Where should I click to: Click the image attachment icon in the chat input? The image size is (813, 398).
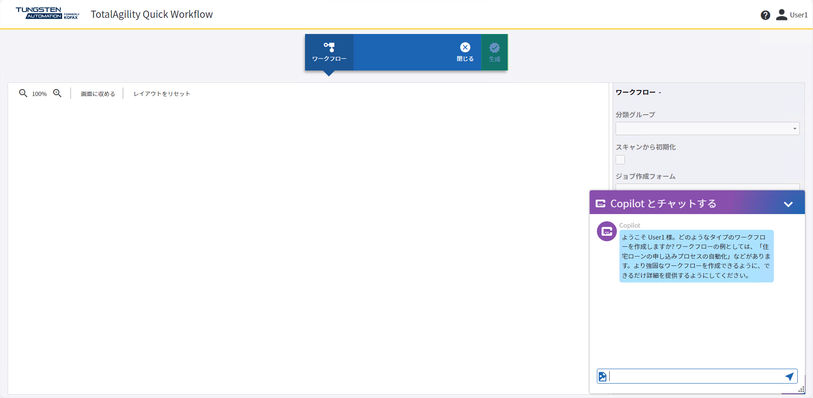click(x=603, y=376)
